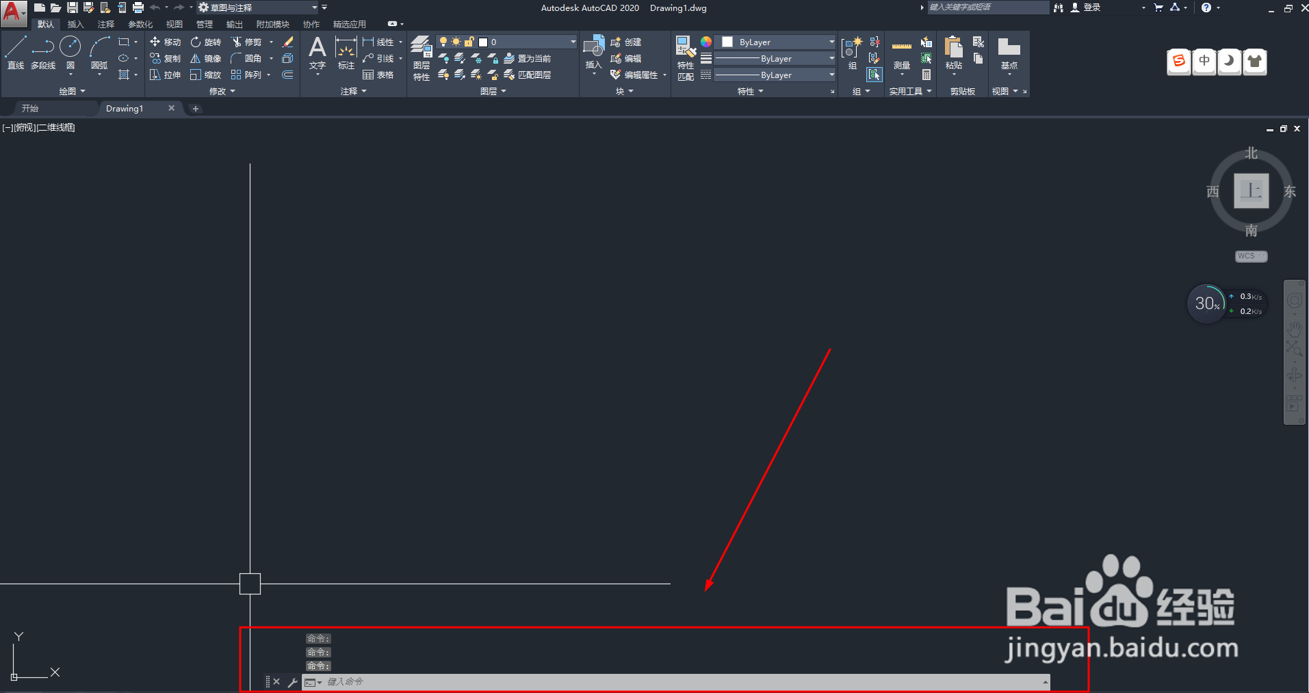Toggle layer on/off lightbulb in layer box
This screenshot has height=693, width=1309.
[x=443, y=42]
